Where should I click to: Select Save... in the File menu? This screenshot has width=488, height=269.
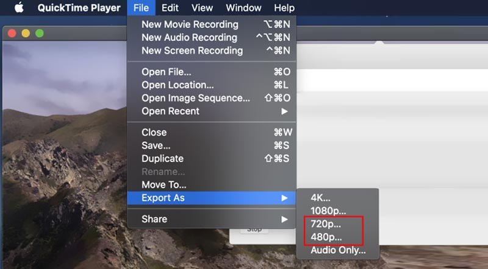(212, 145)
